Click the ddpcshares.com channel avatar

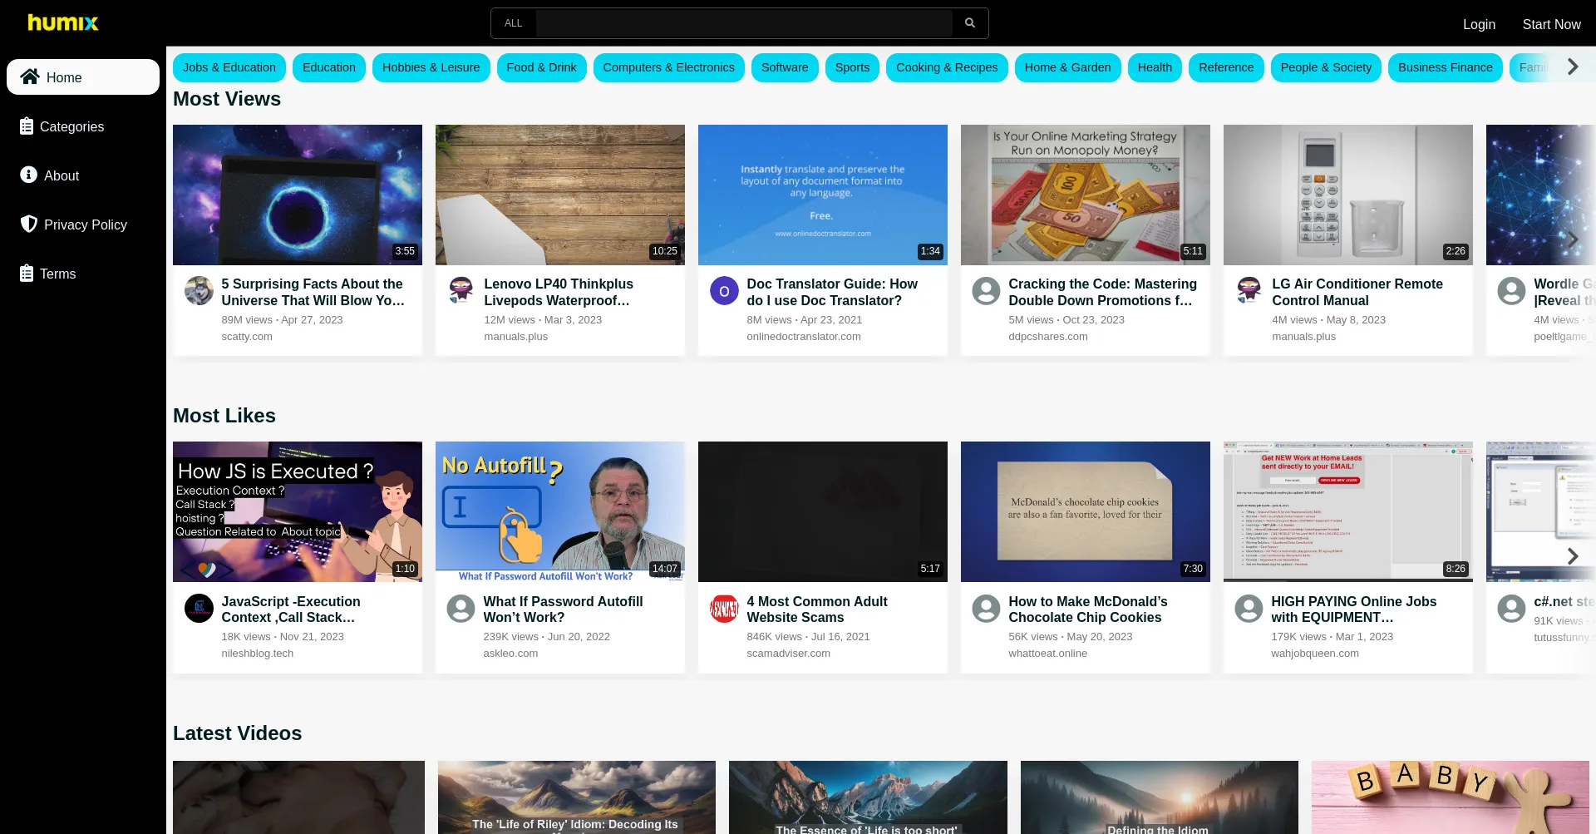pyautogui.click(x=987, y=291)
